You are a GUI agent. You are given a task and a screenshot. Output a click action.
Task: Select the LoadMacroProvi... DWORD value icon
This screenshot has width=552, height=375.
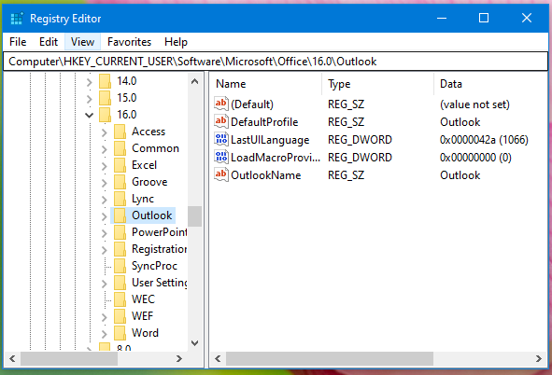click(x=221, y=157)
